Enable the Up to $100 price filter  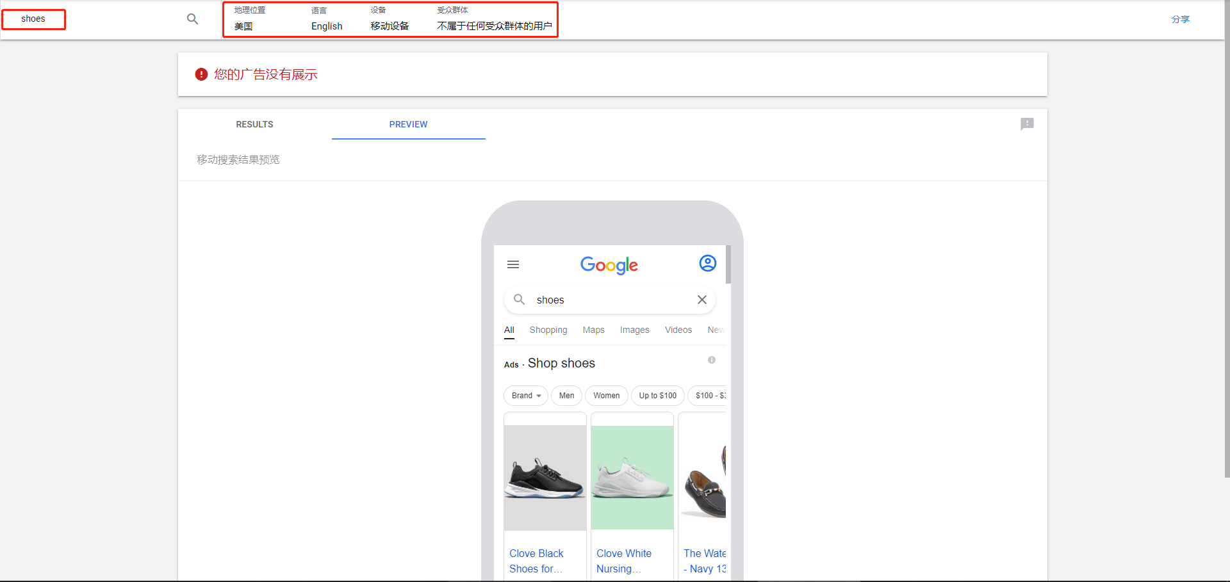pyautogui.click(x=657, y=396)
